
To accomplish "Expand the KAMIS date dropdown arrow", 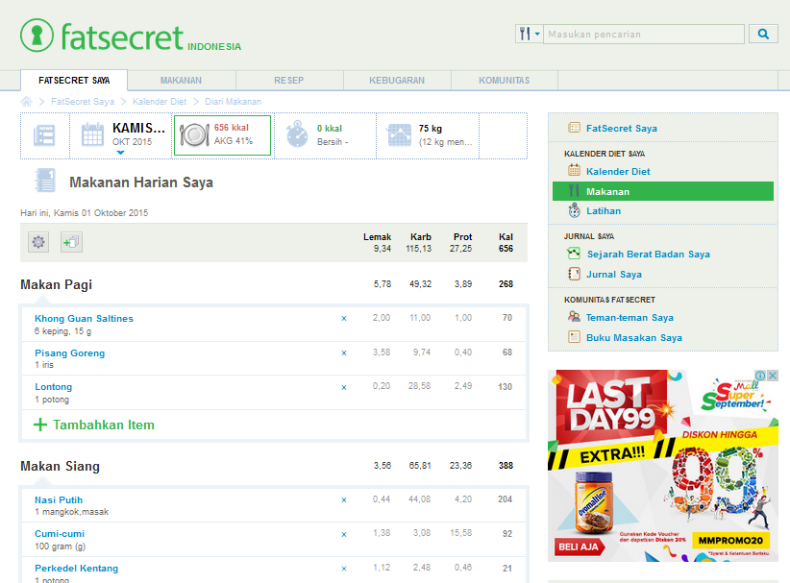I will tap(120, 153).
